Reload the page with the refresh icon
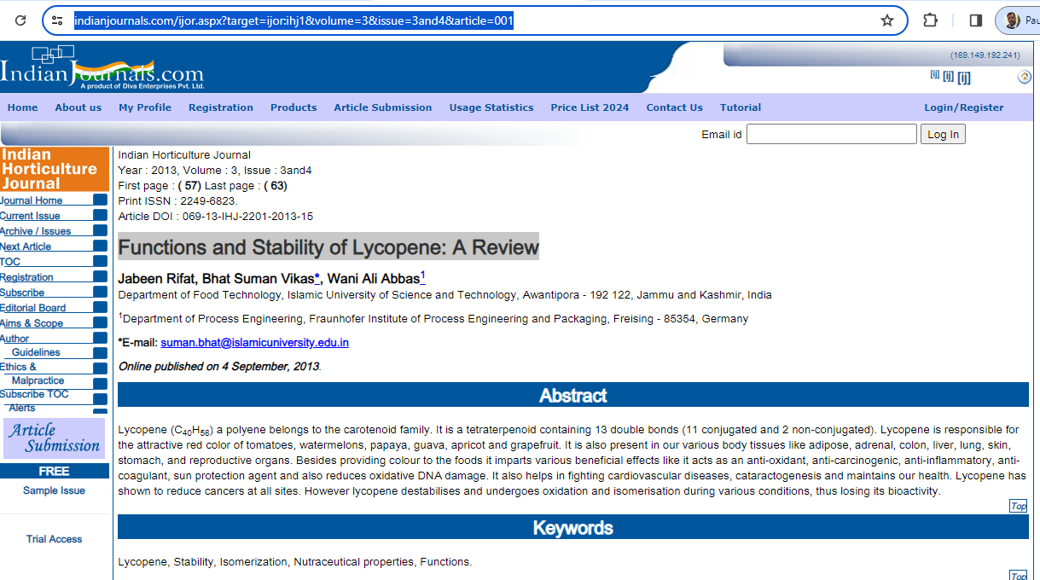Viewport: 1040px width, 580px height. click(x=20, y=20)
